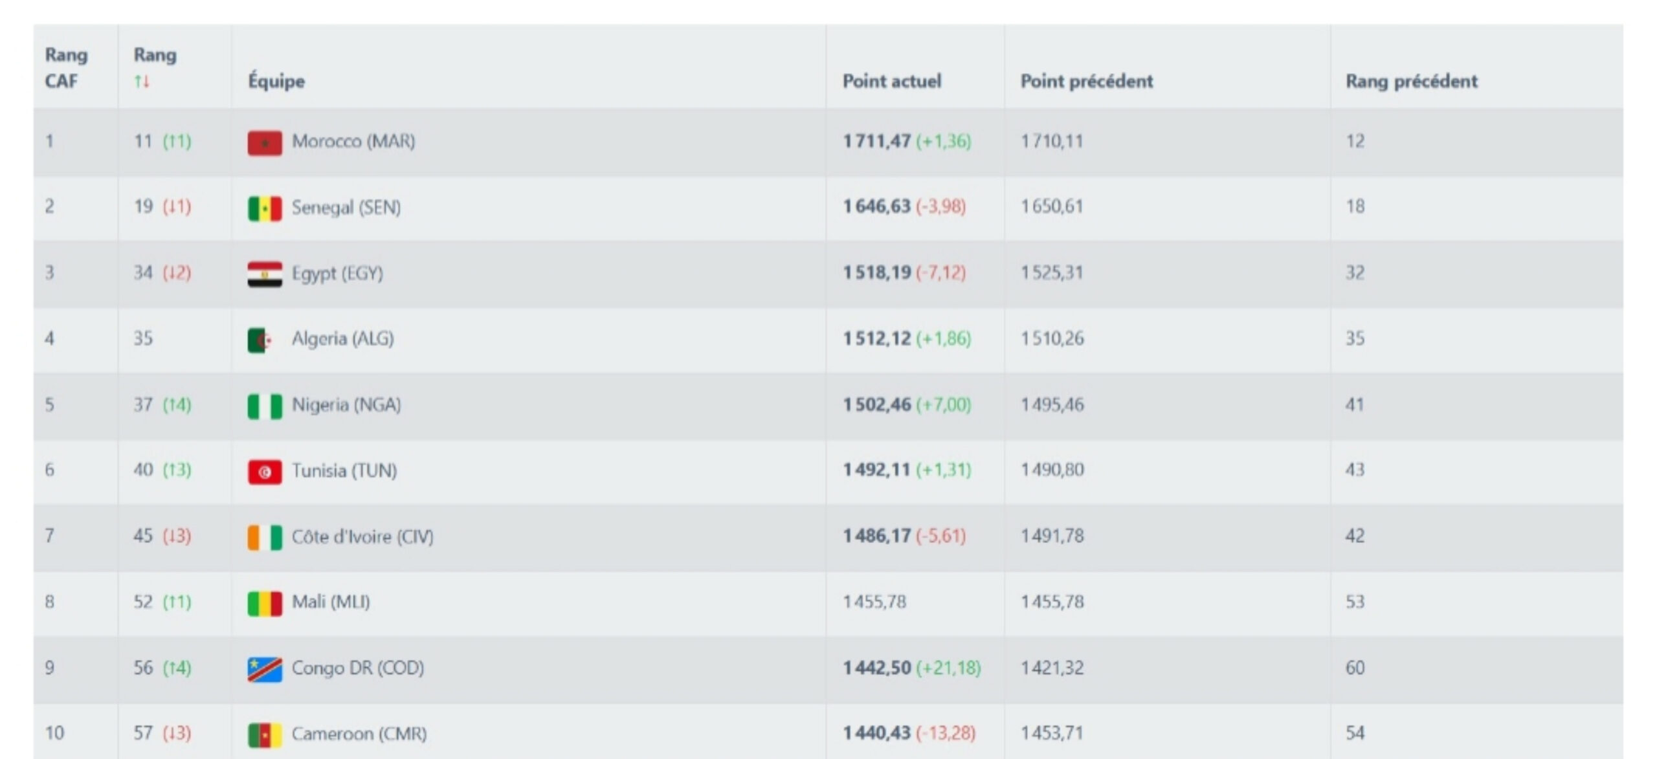This screenshot has width=1657, height=759.
Task: Select Senegal's current points 1646,63
Action: (876, 206)
